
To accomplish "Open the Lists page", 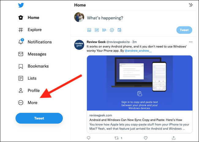I will pos(27,78).
